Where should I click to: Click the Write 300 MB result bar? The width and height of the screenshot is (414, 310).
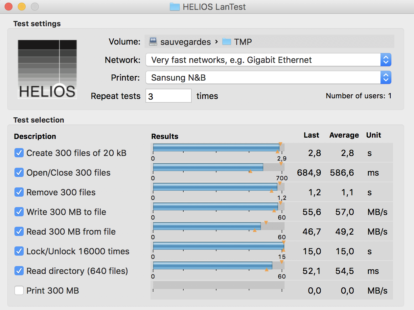(218, 206)
